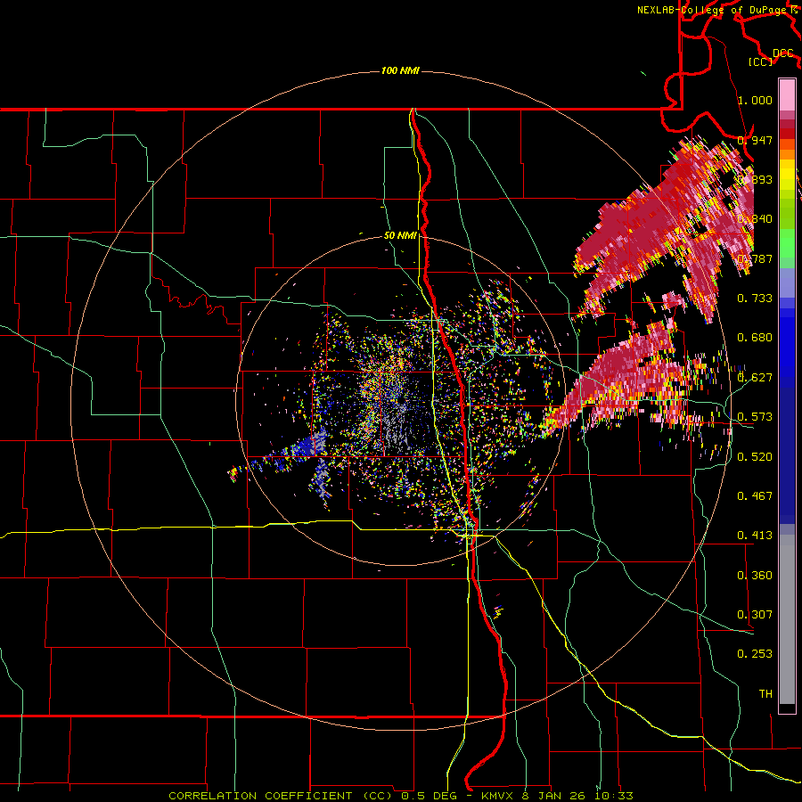802x802 pixels.
Task: Click the 0.627 scale value
Action: click(755, 378)
